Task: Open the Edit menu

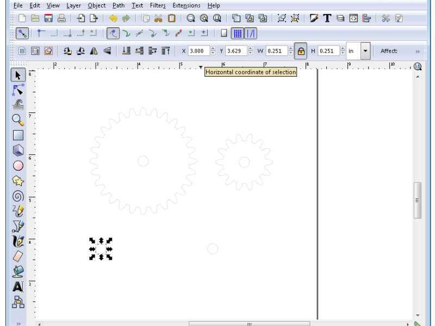Action: 35,5
